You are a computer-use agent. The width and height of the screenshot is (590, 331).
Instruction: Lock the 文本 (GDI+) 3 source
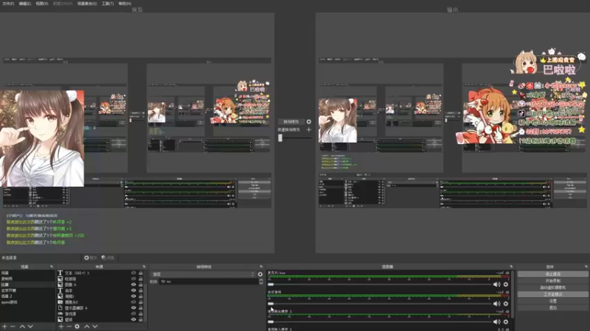pos(141,273)
